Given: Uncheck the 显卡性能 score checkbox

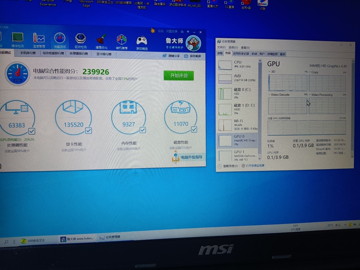Looking at the screenshot, I should (x=89, y=131).
